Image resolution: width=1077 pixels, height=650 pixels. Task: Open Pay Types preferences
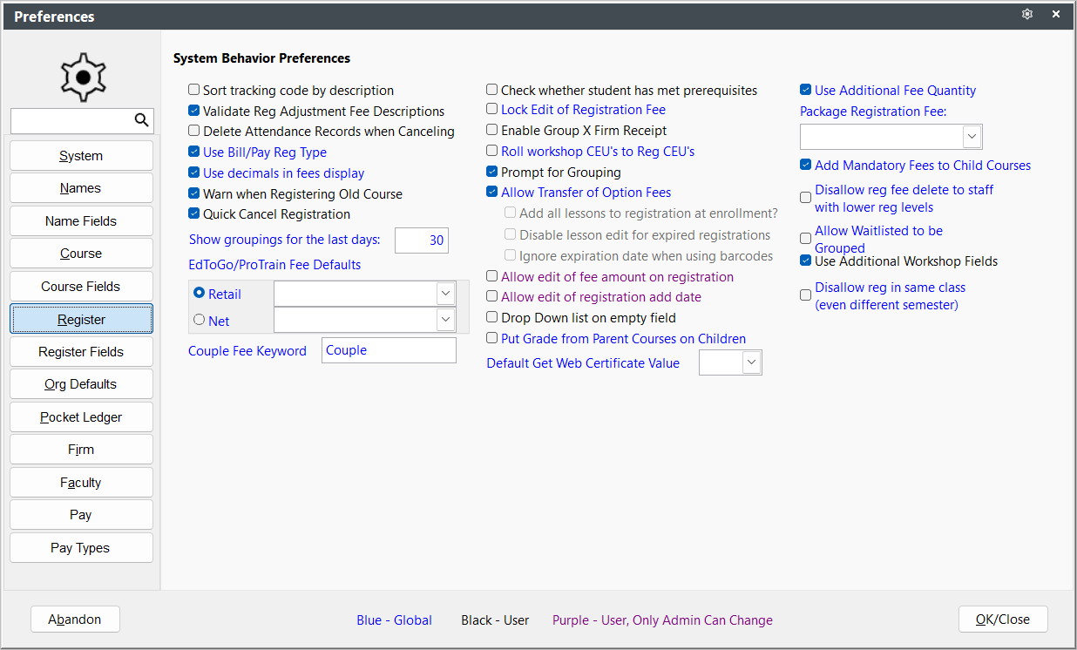point(81,548)
